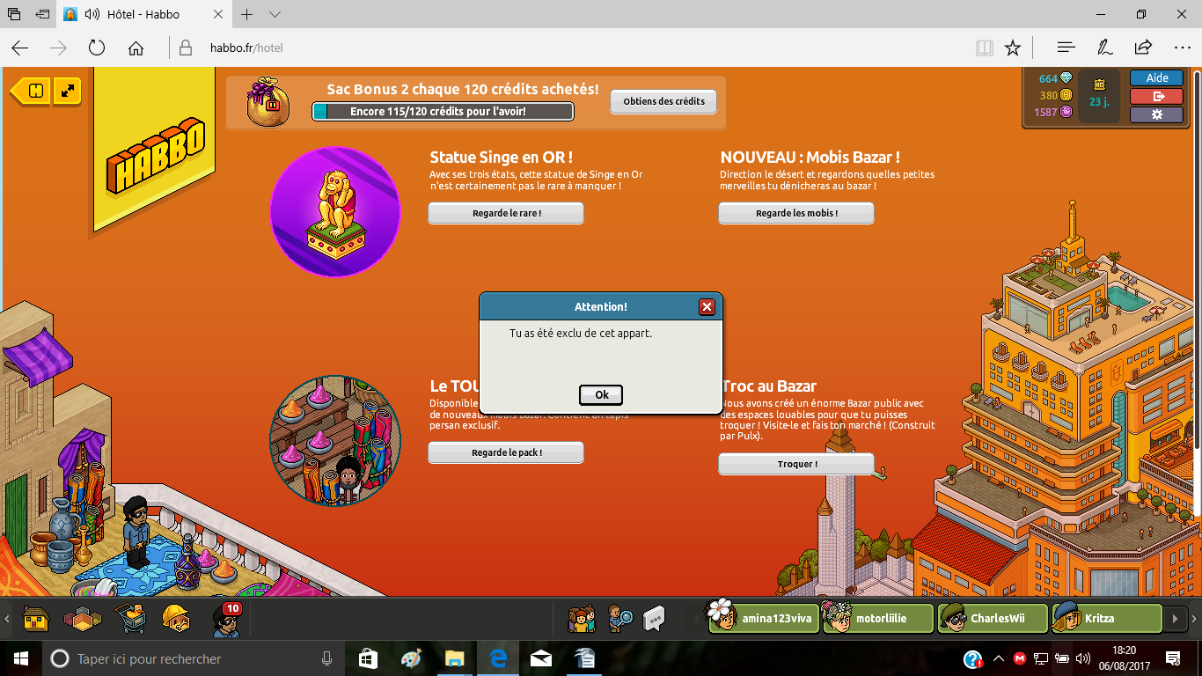This screenshot has height=676, width=1202.
Task: Go to browser home page icon
Action: [x=136, y=48]
